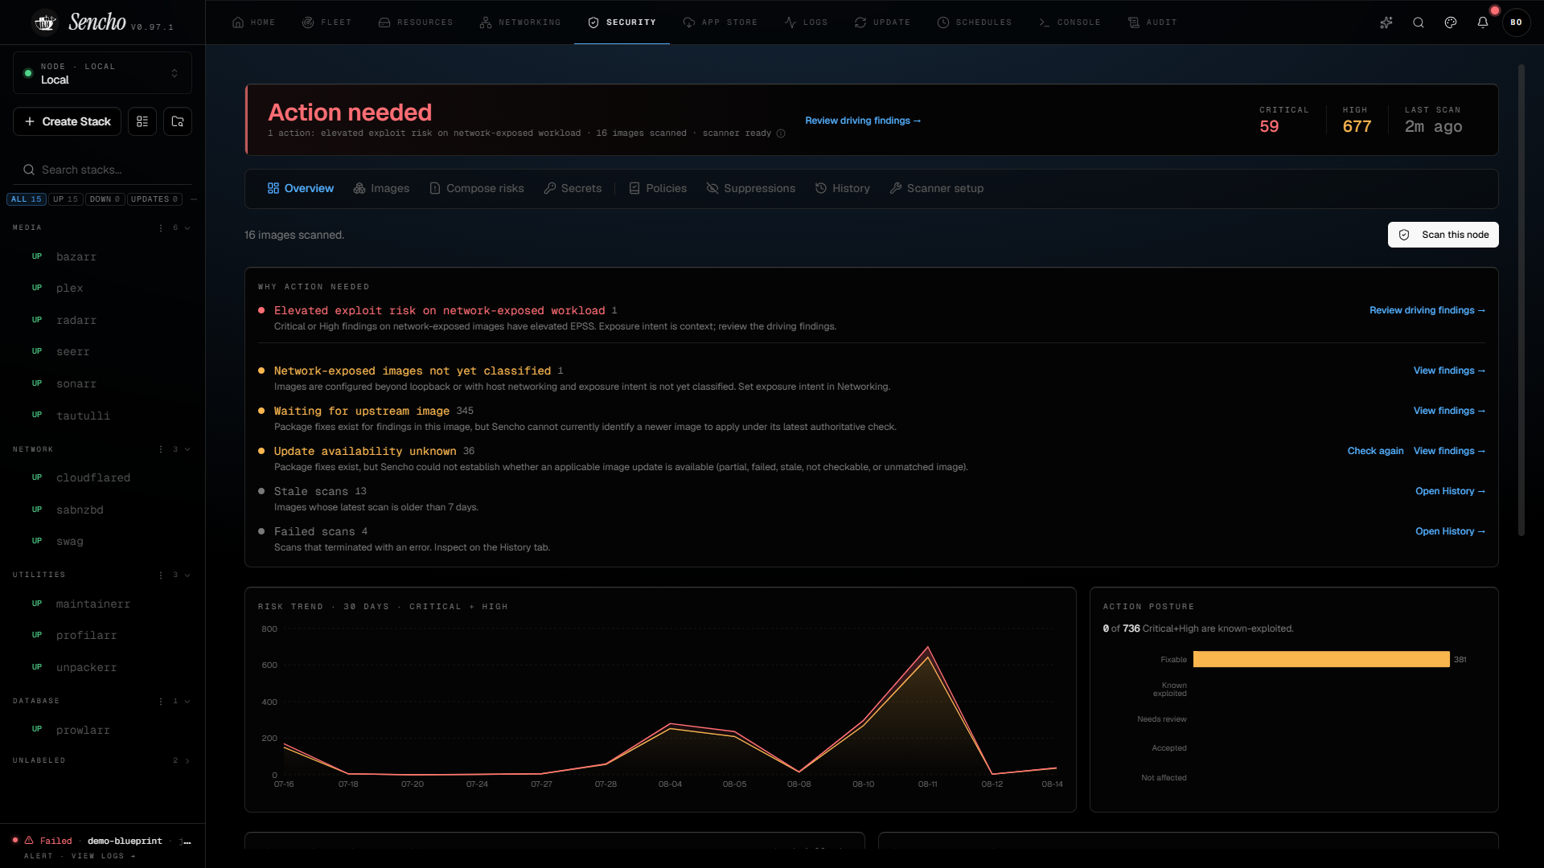Click the folder search icon button
Viewport: 1544px width, 868px height.
point(178,121)
